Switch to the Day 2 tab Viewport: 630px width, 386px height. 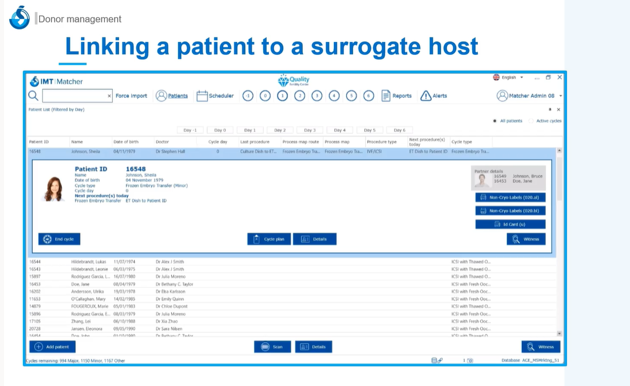[280, 130]
